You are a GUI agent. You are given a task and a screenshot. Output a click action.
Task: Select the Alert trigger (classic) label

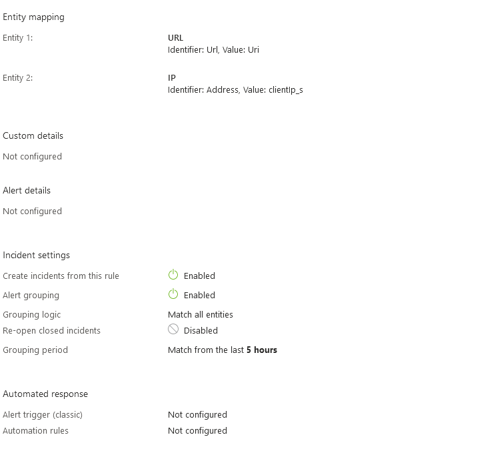pos(43,415)
